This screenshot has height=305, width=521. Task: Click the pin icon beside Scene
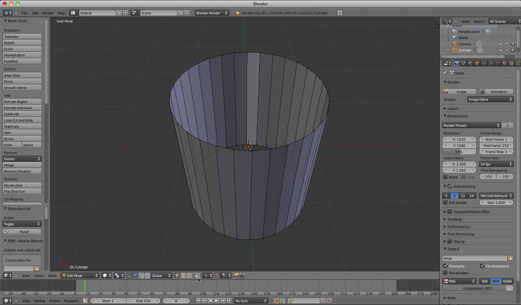pyautogui.click(x=445, y=73)
